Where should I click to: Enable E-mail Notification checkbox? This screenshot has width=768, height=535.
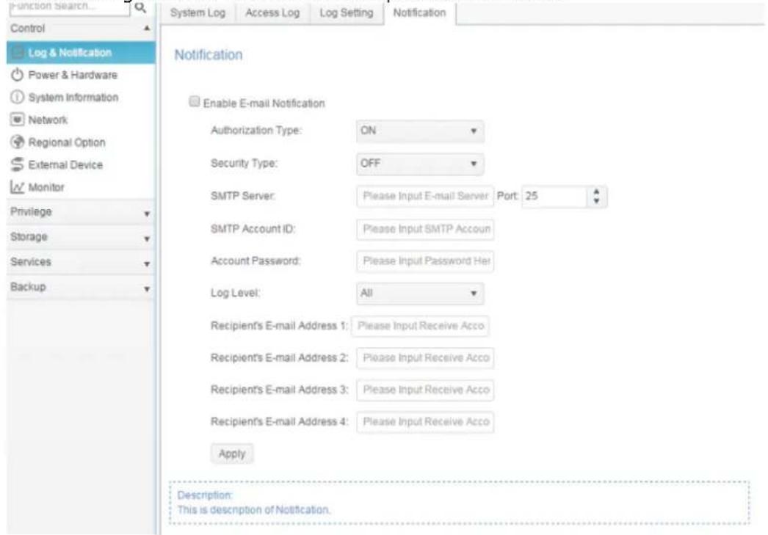pos(195,101)
